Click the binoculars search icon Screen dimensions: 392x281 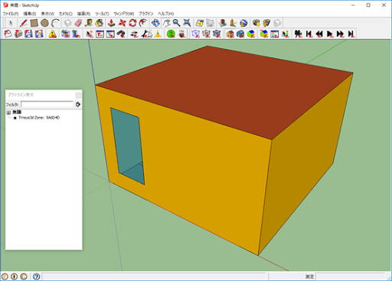[121, 34]
